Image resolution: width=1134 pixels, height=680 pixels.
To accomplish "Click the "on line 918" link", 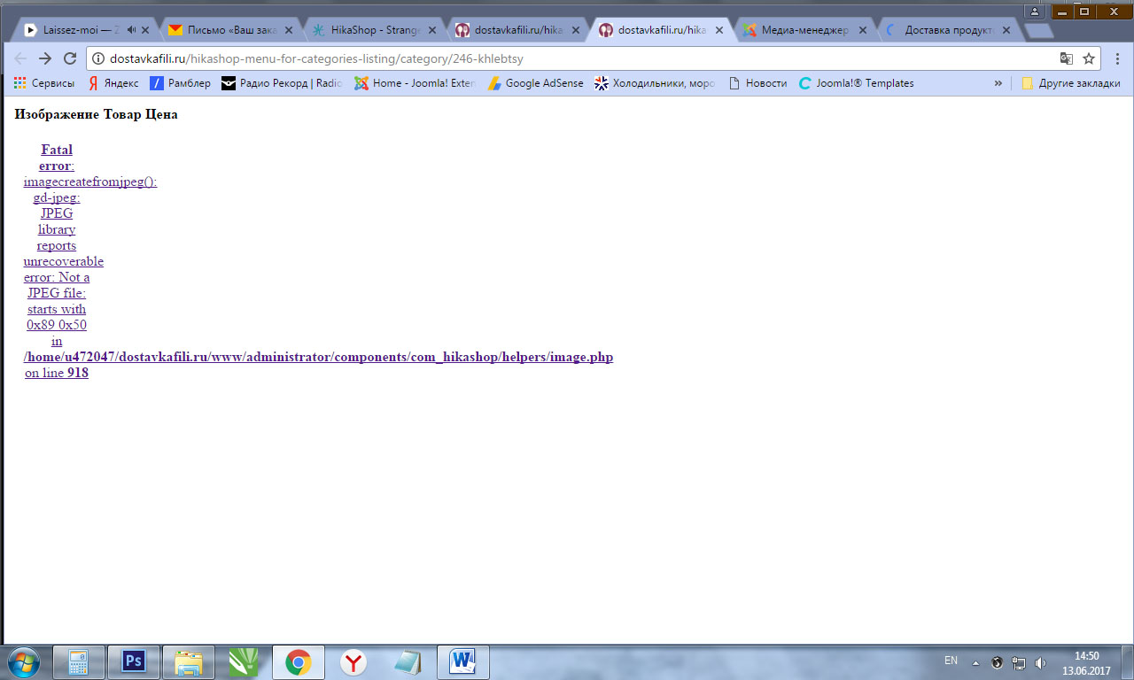I will tap(57, 373).
